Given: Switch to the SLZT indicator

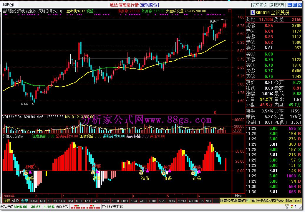Looking at the screenshot, I should click(x=162, y=201).
